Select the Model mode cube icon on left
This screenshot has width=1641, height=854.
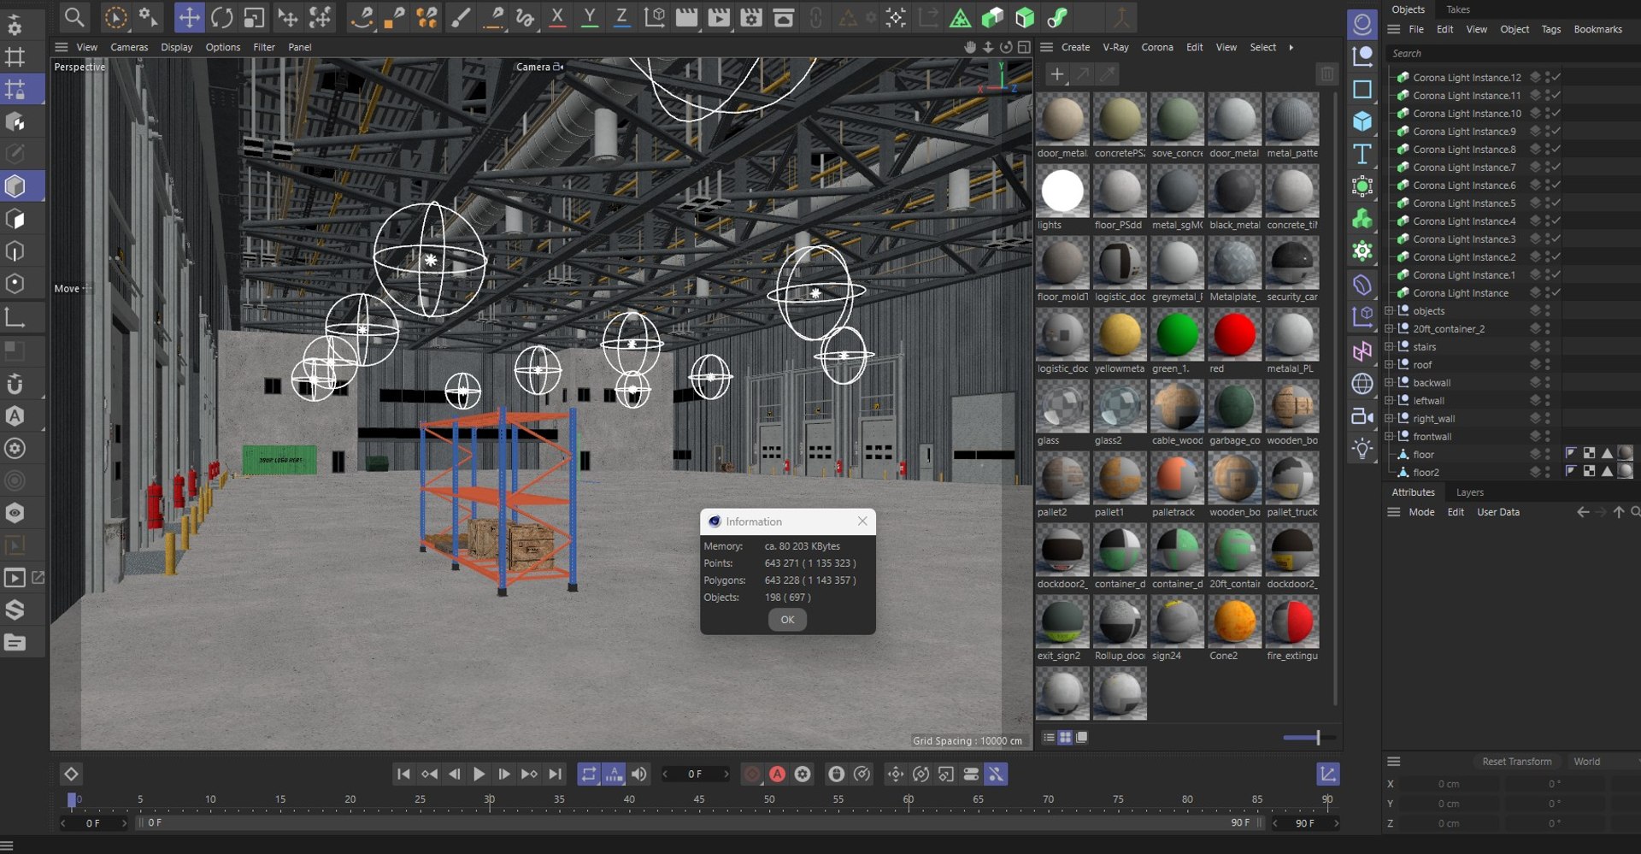[x=15, y=186]
